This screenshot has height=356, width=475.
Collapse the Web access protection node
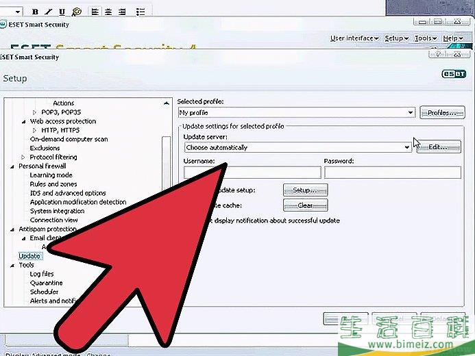coord(23,122)
